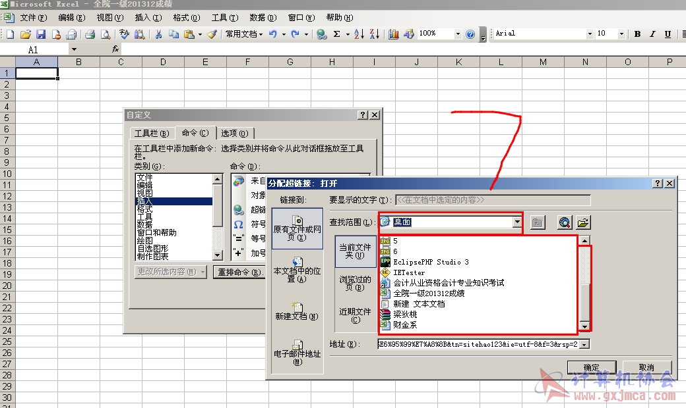Click column header G in the spreadsheet
This screenshot has height=408, width=686.
[x=290, y=62]
